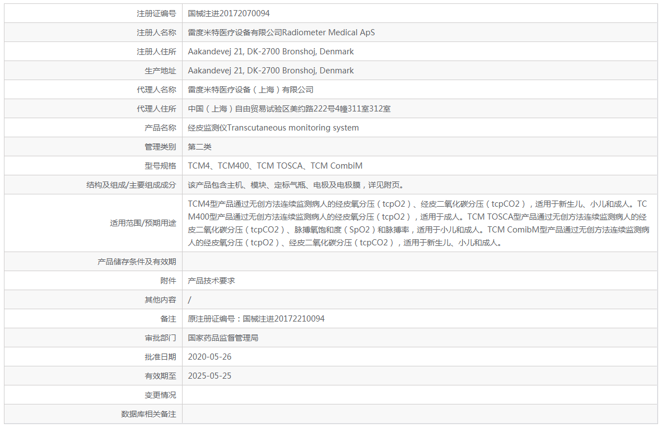The image size is (662, 428).
Task: Select the 审批部门 label
Action: pos(160,338)
